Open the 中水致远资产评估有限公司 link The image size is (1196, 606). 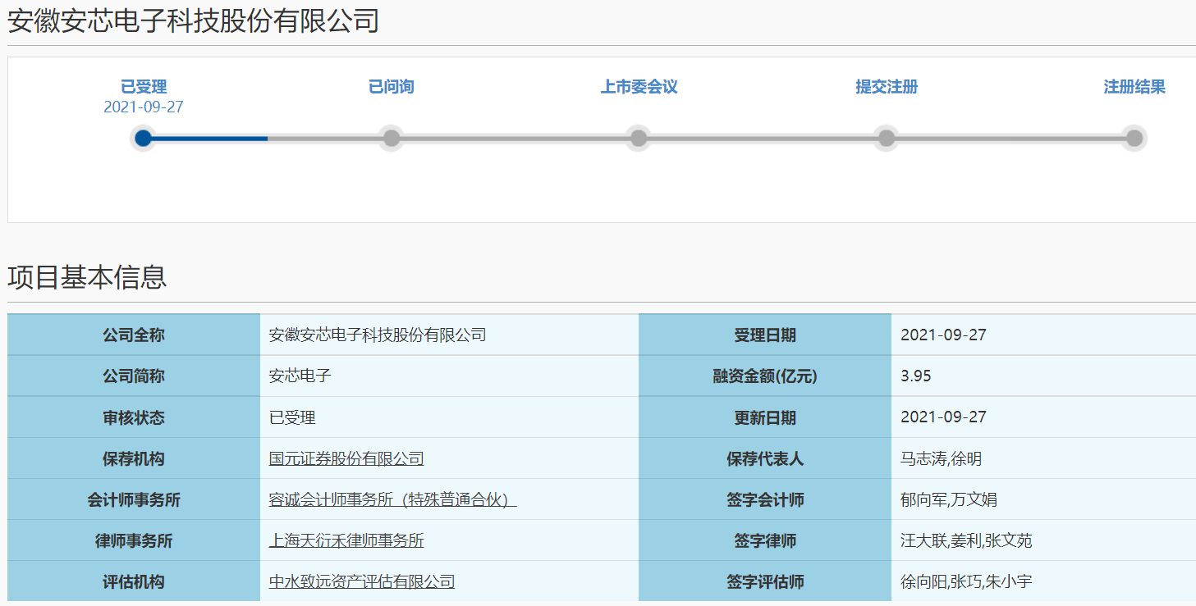362,581
